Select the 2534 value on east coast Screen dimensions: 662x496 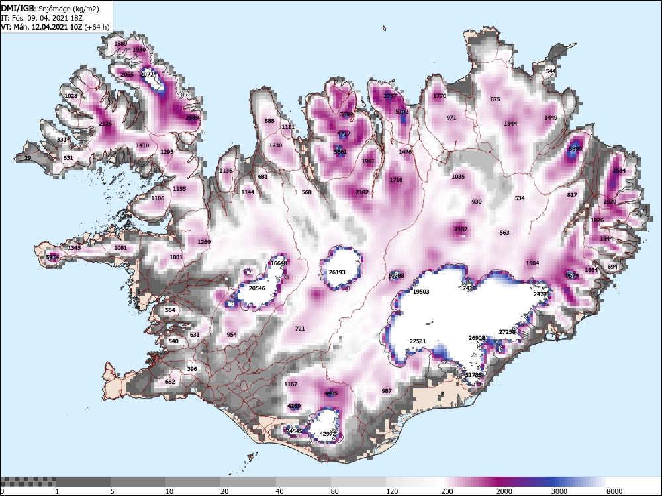[x=620, y=171]
